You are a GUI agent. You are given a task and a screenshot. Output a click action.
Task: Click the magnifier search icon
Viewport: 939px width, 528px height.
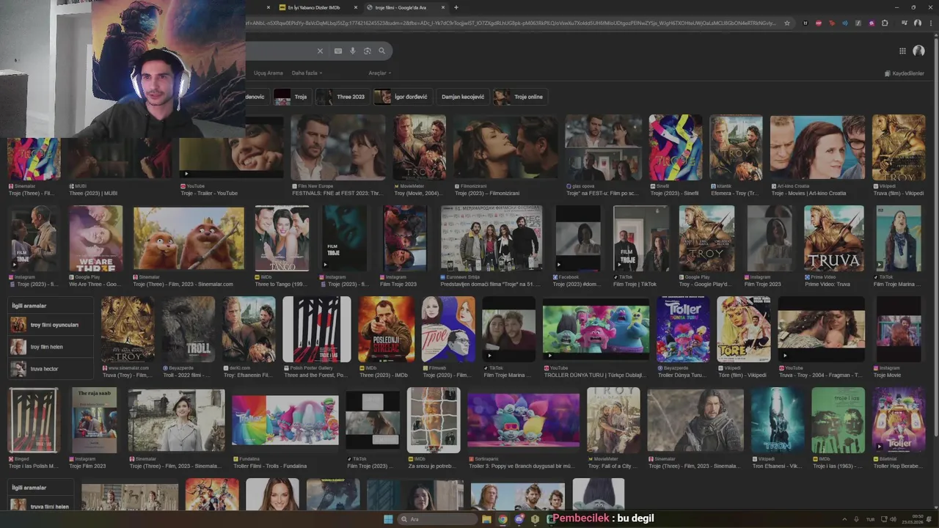click(381, 51)
